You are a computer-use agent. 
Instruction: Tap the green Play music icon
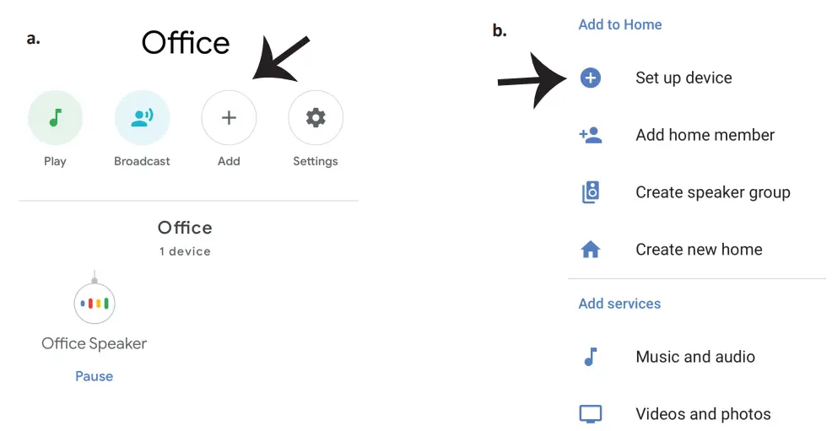click(x=56, y=118)
